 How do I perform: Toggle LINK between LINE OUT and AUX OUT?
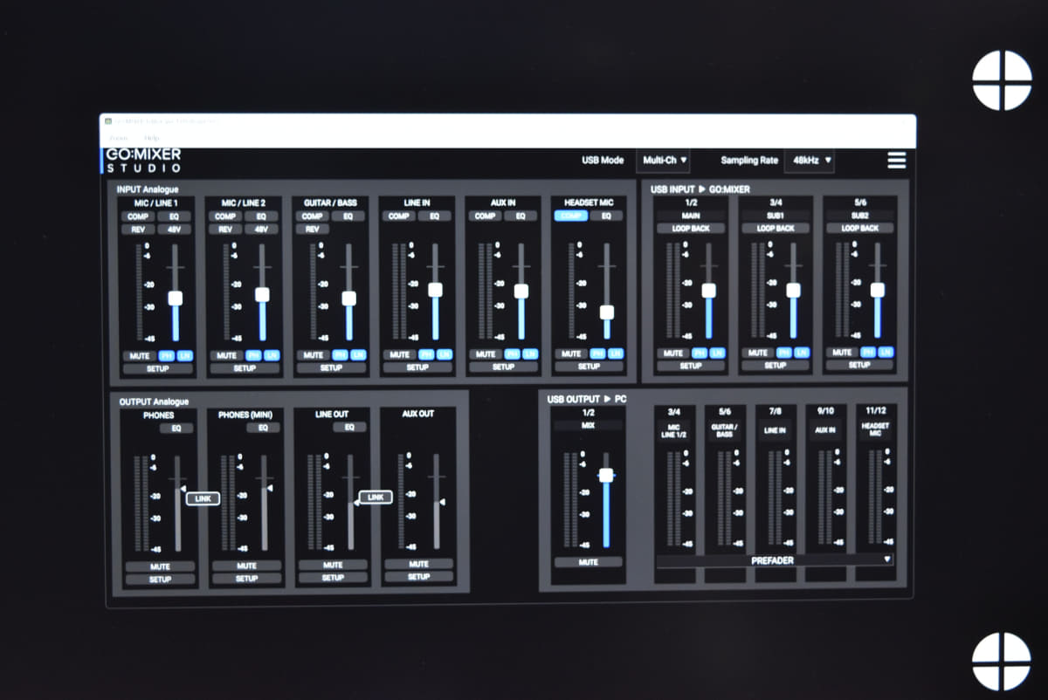[x=376, y=498]
